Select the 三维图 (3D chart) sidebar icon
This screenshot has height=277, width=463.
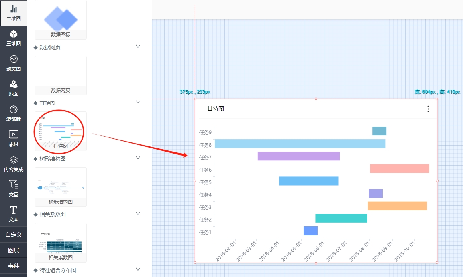pyautogui.click(x=14, y=38)
